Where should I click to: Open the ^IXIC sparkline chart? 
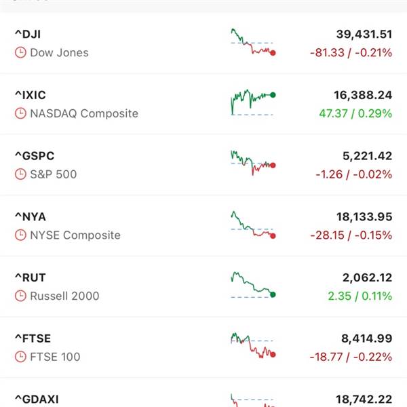click(x=253, y=102)
